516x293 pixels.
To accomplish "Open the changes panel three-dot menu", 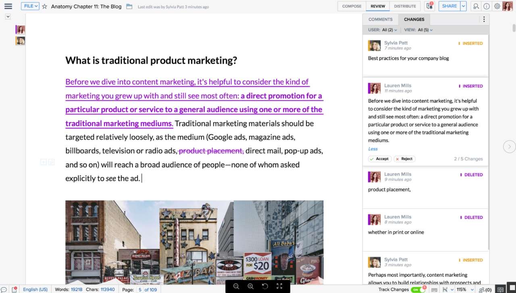I will coord(484,19).
